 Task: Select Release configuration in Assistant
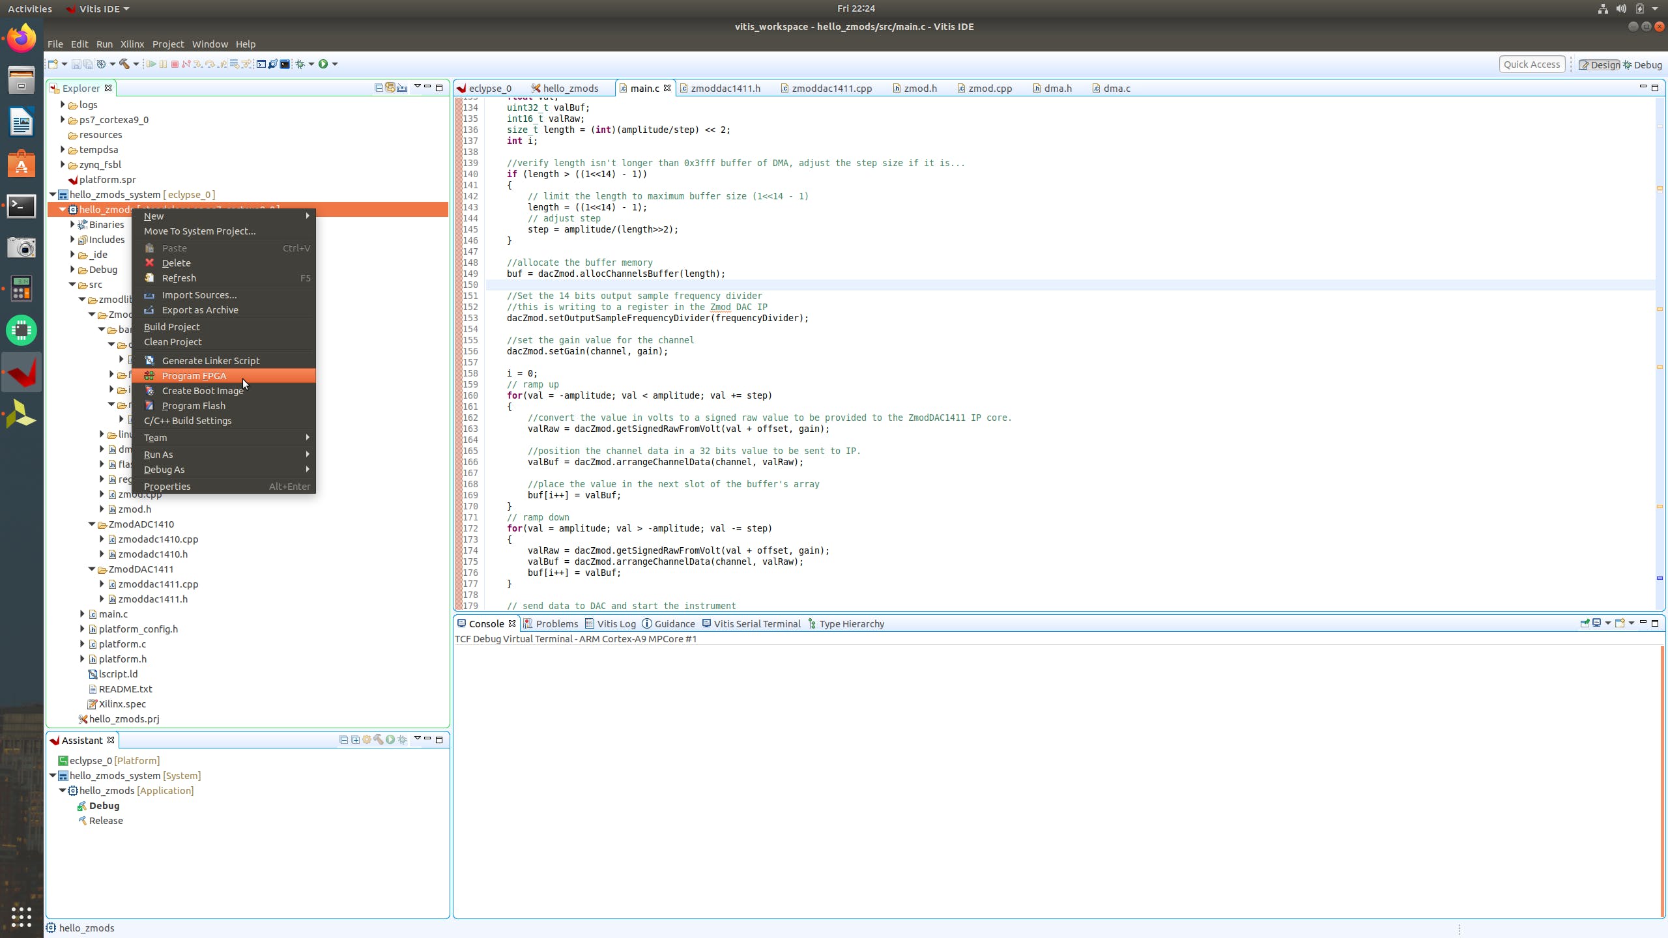click(x=106, y=820)
